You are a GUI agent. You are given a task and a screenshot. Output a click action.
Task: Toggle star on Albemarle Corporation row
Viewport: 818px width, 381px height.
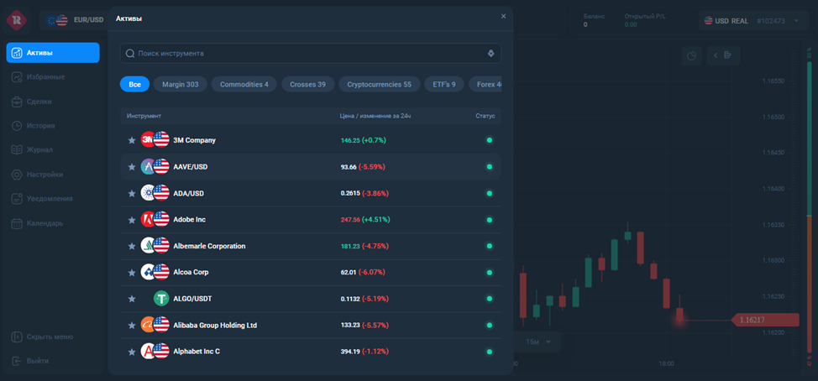(x=132, y=246)
